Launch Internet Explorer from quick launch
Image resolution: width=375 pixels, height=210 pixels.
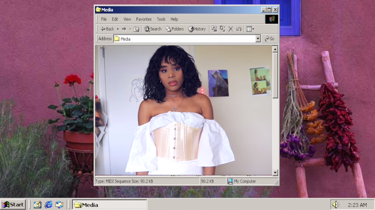point(48,205)
